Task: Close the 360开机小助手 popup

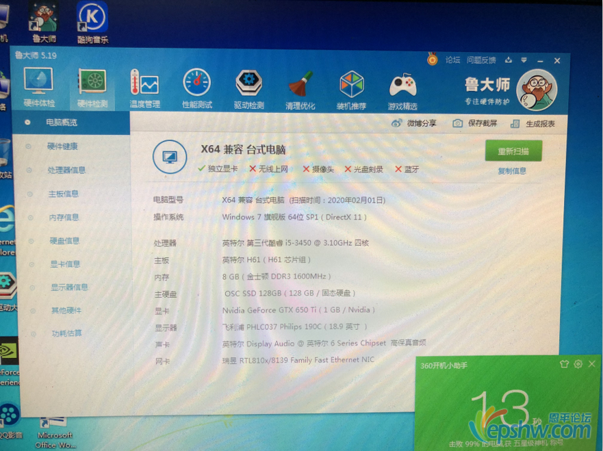Action: click(x=591, y=363)
